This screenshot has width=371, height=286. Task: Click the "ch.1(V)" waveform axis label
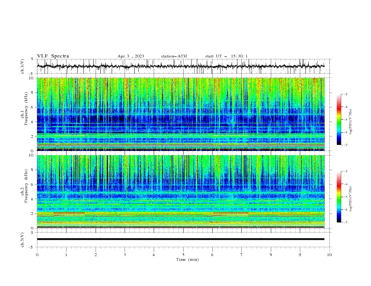point(22,66)
